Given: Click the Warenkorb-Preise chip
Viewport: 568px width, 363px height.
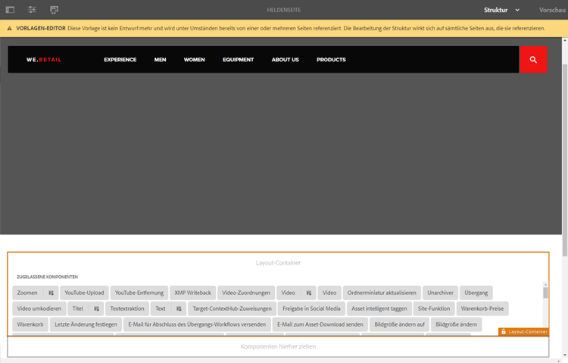Looking at the screenshot, I should (482, 309).
